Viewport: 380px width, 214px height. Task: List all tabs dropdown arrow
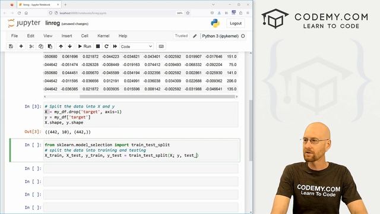[213, 5]
